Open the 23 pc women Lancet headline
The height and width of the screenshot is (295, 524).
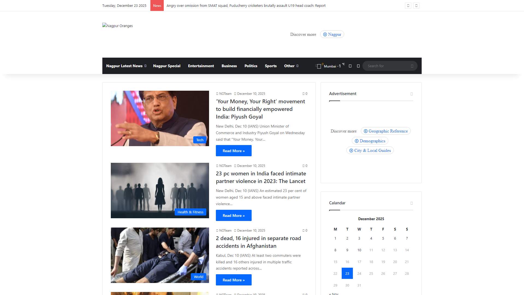(x=261, y=177)
